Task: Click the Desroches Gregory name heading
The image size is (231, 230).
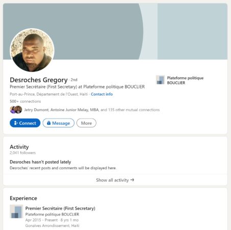Action: pyautogui.click(x=39, y=80)
